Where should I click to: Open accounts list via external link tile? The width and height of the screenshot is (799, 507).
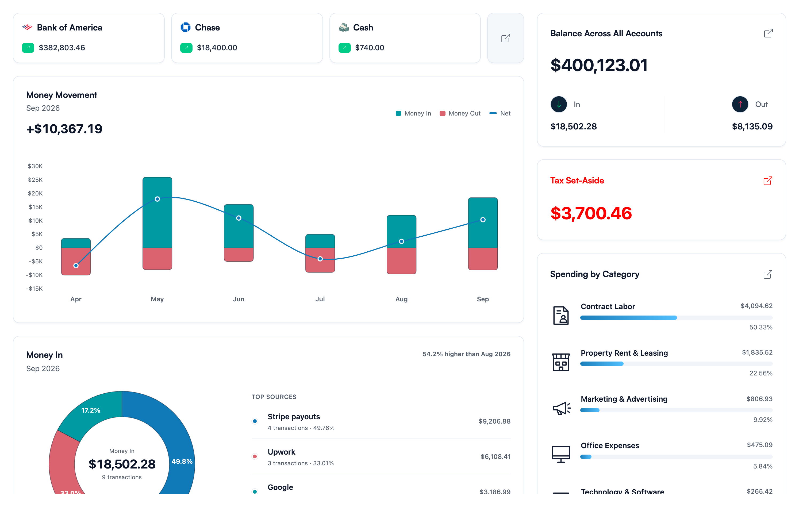[505, 38]
